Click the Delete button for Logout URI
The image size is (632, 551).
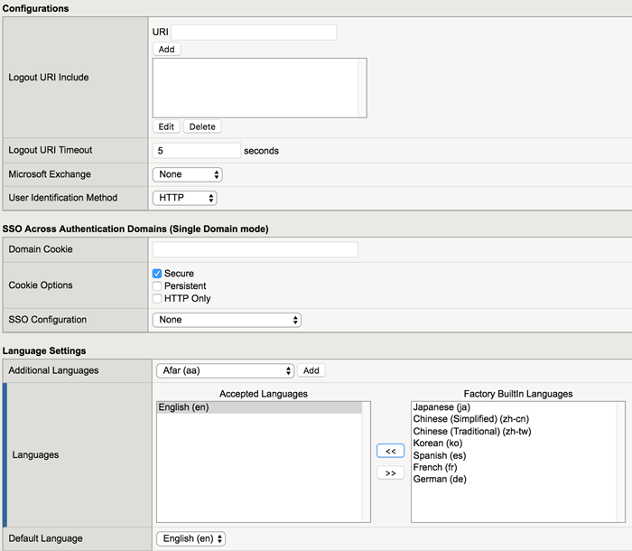tap(202, 126)
